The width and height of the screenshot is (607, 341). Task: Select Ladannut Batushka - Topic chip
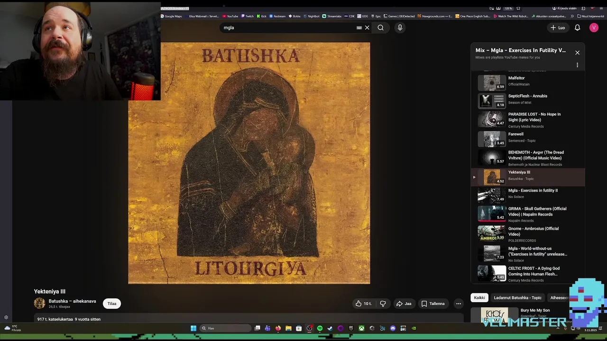[x=517, y=297]
